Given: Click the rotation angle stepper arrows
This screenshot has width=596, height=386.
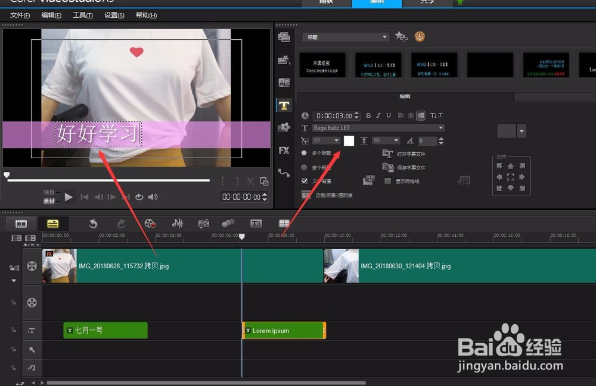Looking at the screenshot, I should [x=441, y=141].
